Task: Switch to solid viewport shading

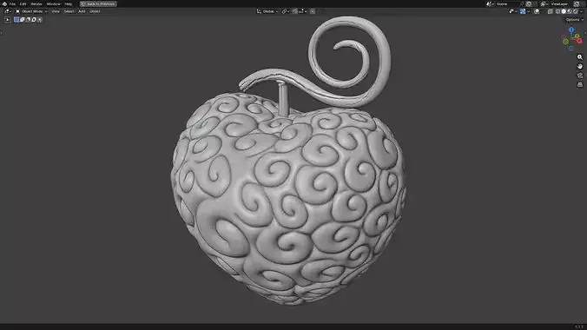Action: coord(564,11)
